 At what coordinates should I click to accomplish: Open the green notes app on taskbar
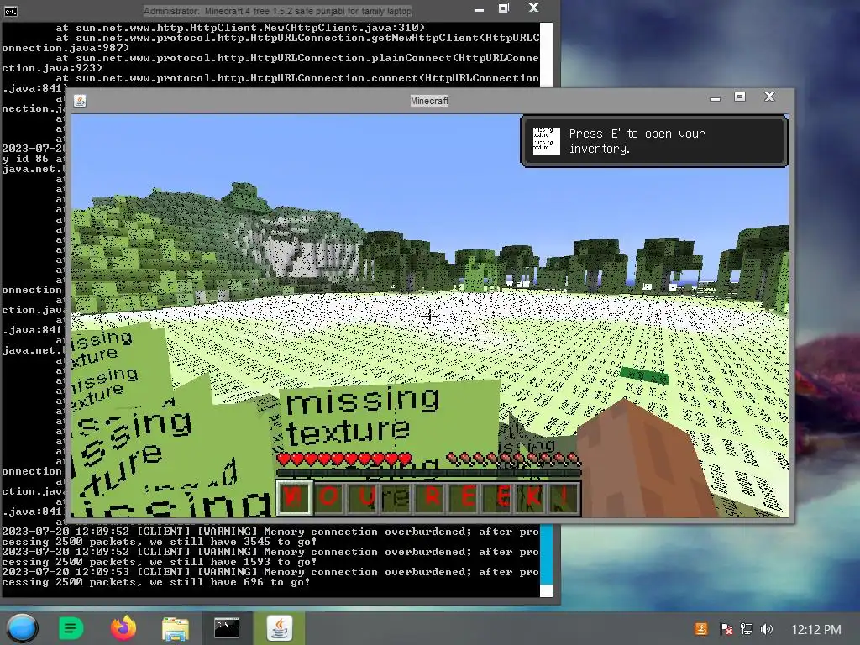(71, 628)
